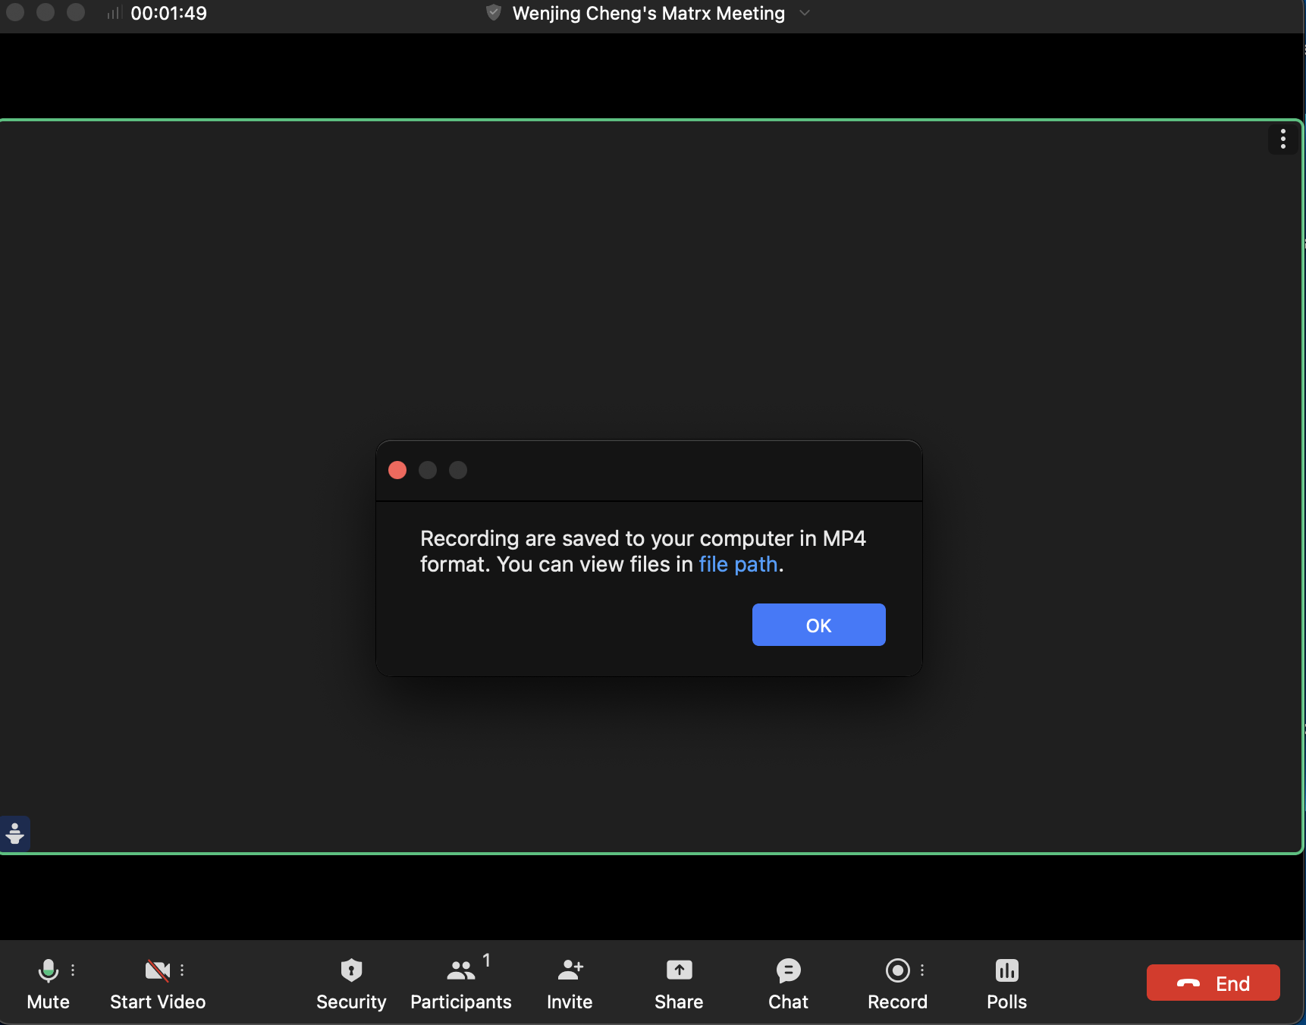
Task: Open the Chat panel
Action: [x=788, y=970]
